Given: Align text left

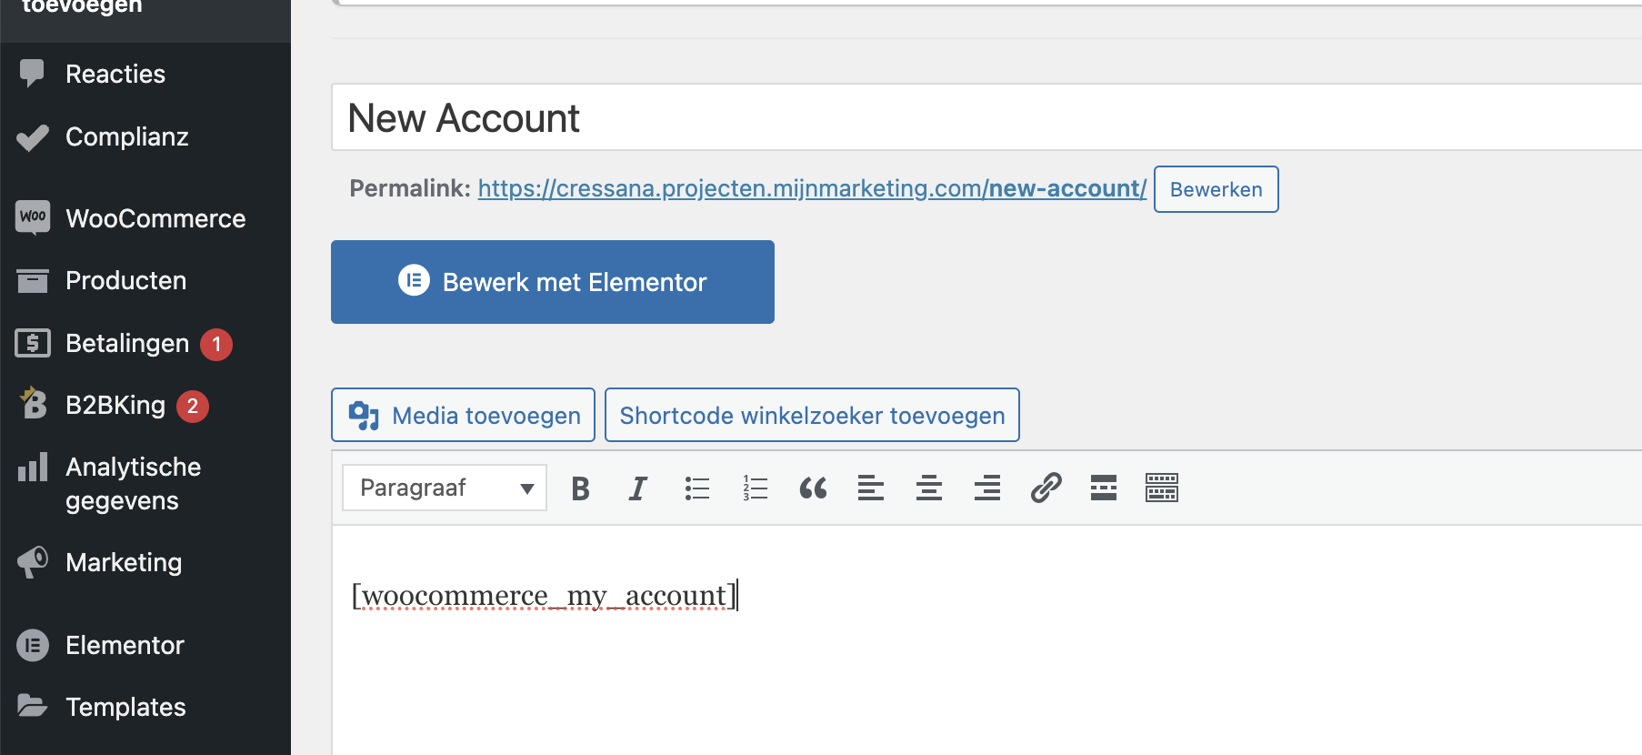Looking at the screenshot, I should coord(871,488).
